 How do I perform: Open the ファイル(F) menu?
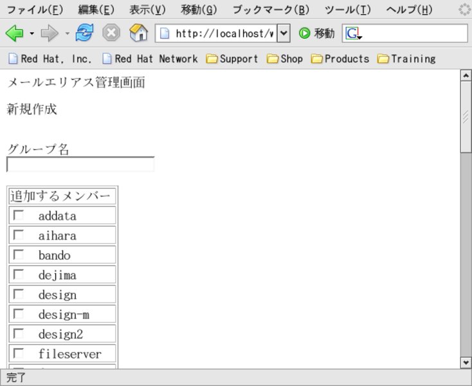coord(35,10)
